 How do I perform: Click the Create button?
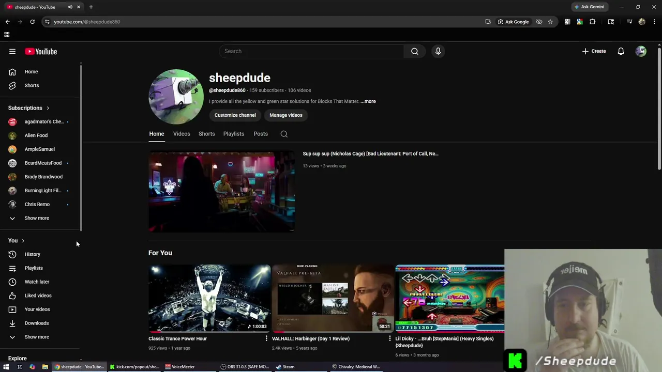(x=594, y=51)
